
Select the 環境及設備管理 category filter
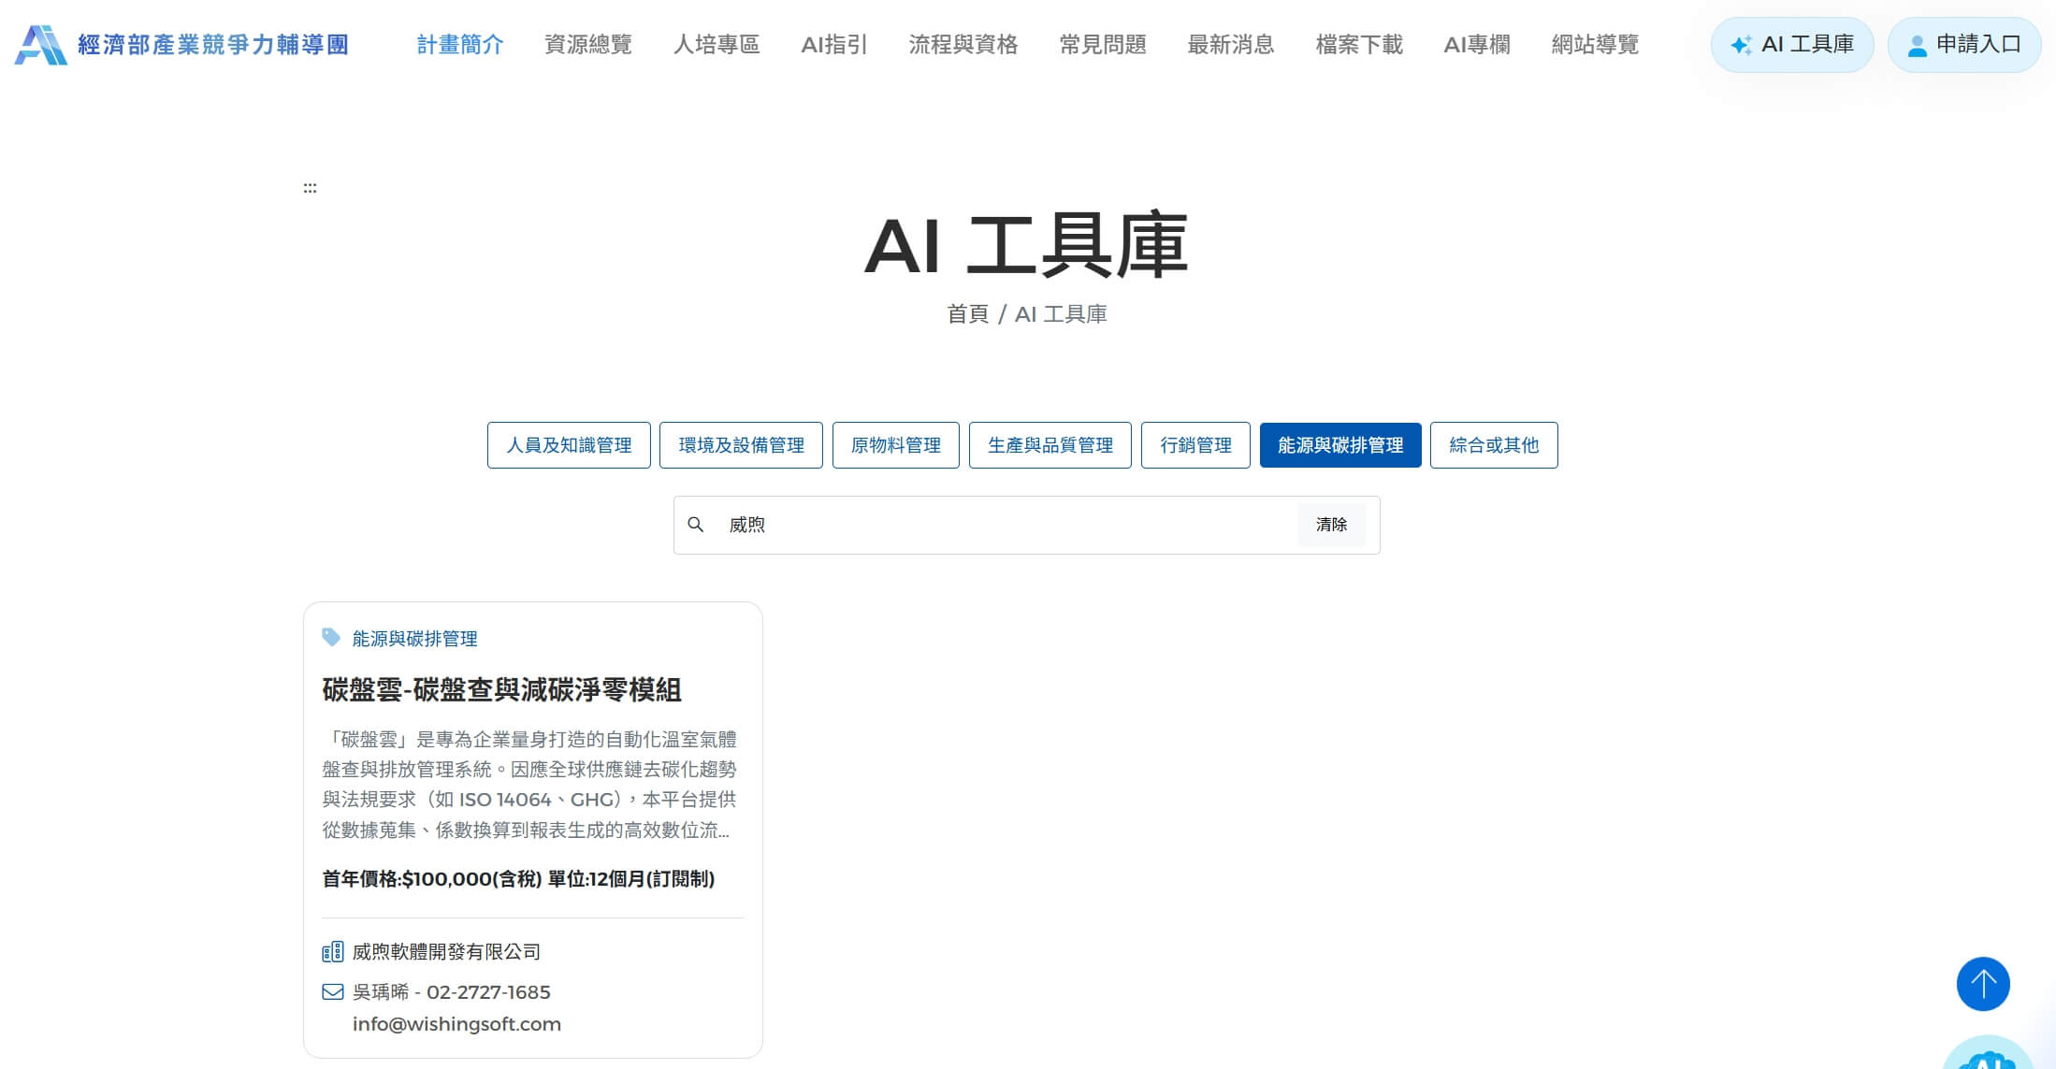(x=741, y=445)
